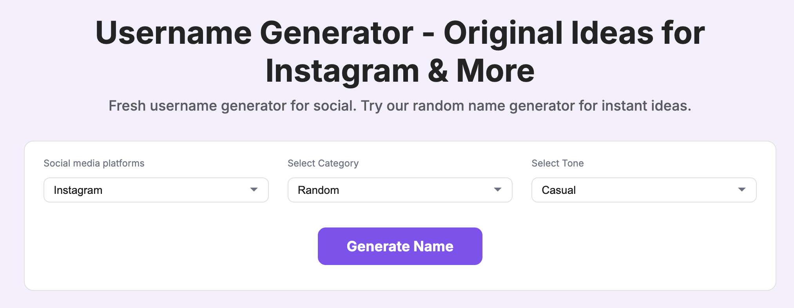
Task: Click the words "Generate Name" on the purple button
Action: click(400, 246)
